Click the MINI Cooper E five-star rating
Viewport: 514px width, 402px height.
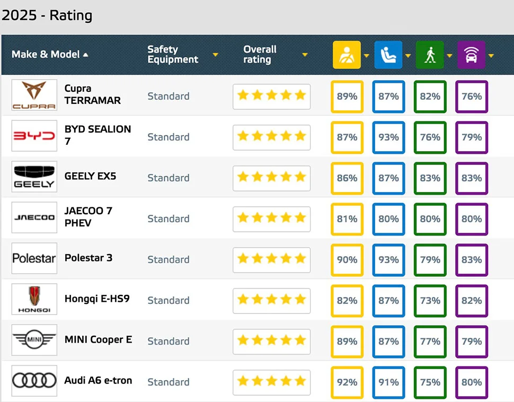pyautogui.click(x=271, y=342)
